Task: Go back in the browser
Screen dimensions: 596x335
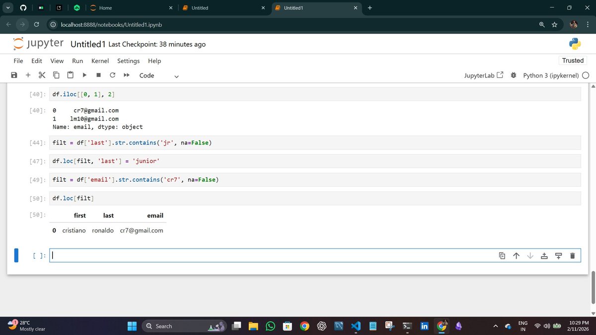Action: tap(9, 24)
